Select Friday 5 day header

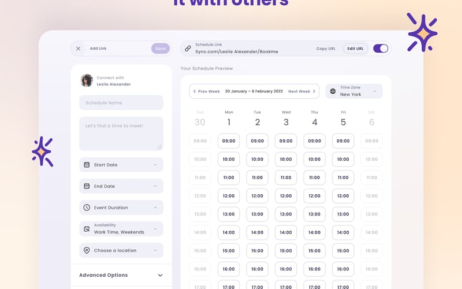click(343, 119)
